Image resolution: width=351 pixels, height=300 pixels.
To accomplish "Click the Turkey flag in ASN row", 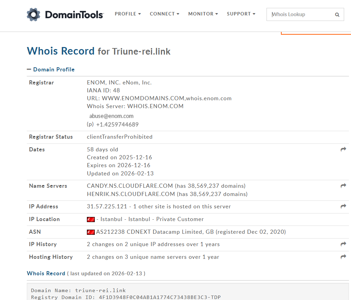I will point(91,232).
